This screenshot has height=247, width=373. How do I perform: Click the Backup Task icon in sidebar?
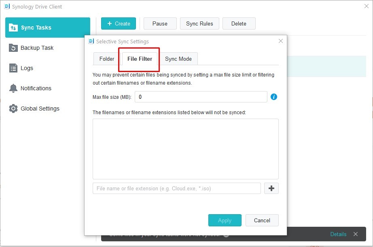13,48
